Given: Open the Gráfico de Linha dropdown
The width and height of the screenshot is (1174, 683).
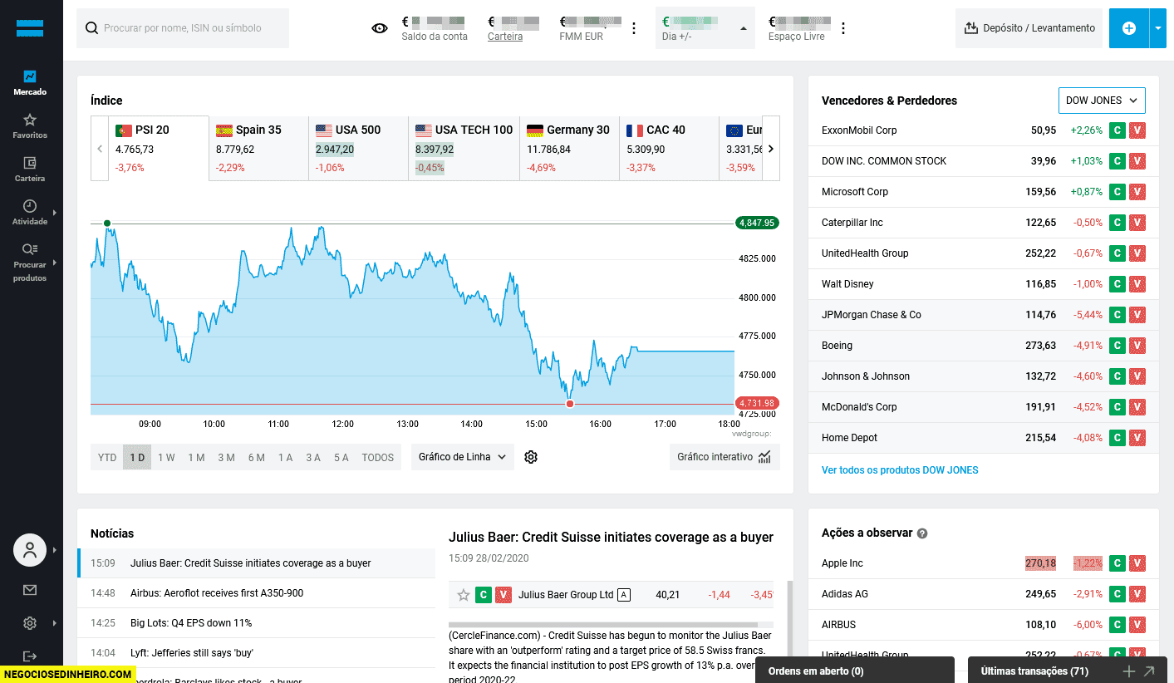Looking at the screenshot, I should [x=463, y=457].
